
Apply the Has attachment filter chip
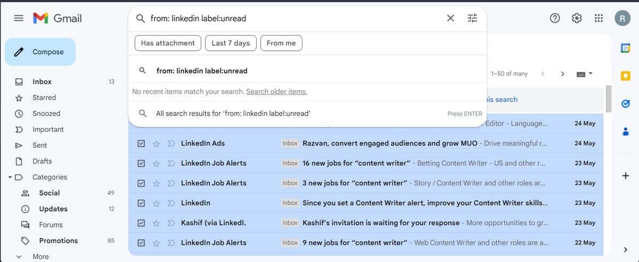[168, 43]
